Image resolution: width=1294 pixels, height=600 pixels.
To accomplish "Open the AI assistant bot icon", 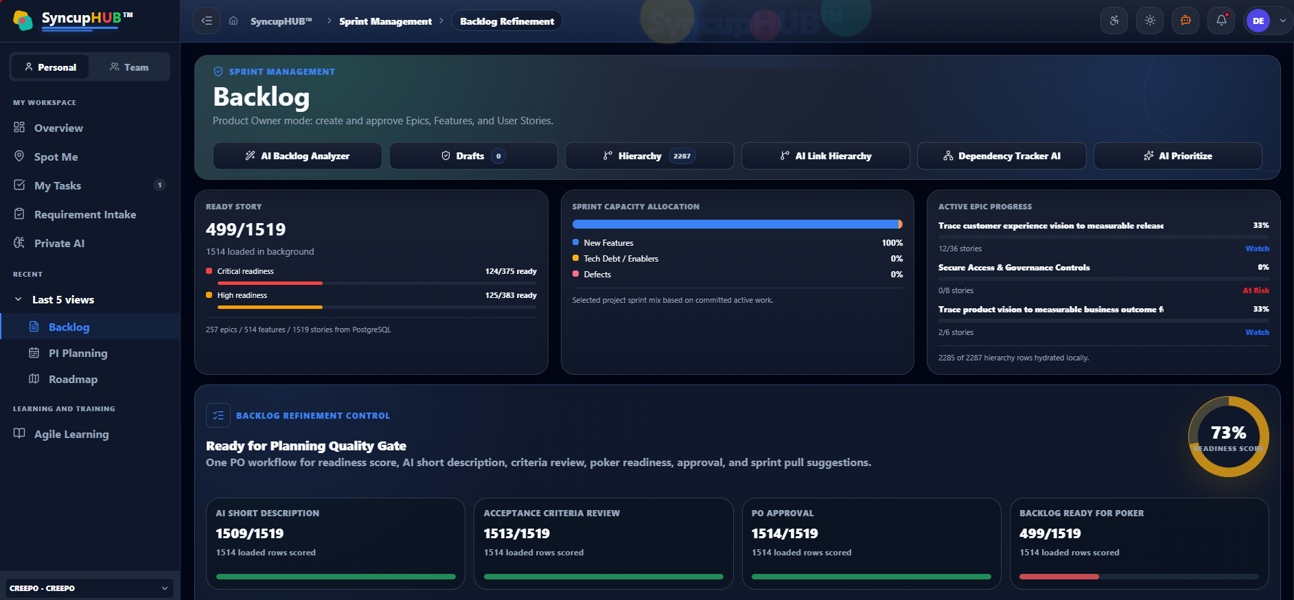I will (1186, 21).
